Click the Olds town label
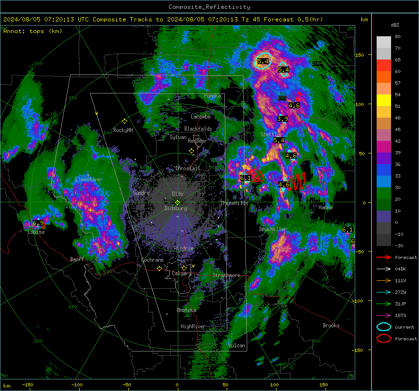This screenshot has width=419, height=391. (177, 194)
